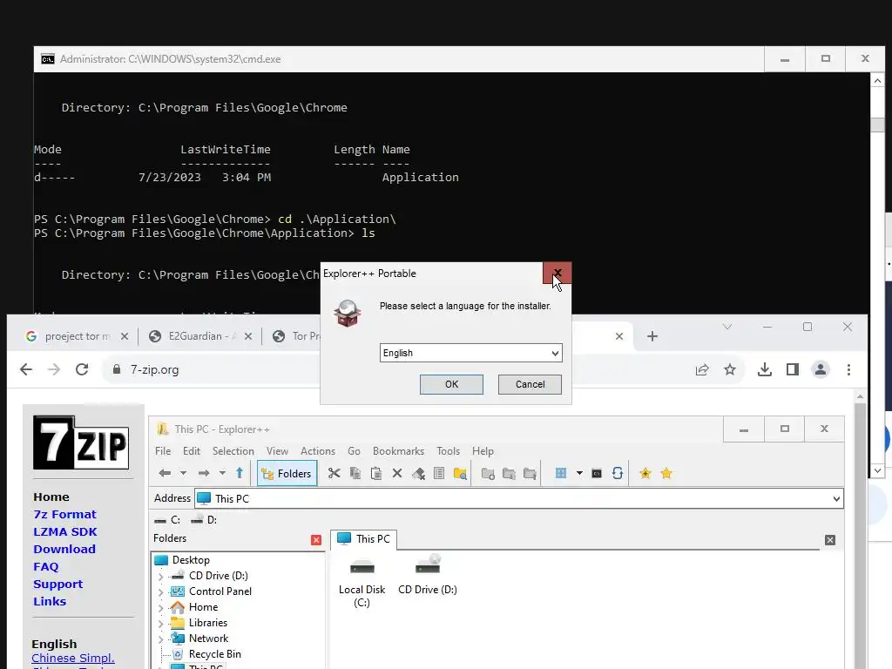Screen dimensions: 892x669
Task: Click the 7z Format link on 7-zip page
Action: (64, 514)
